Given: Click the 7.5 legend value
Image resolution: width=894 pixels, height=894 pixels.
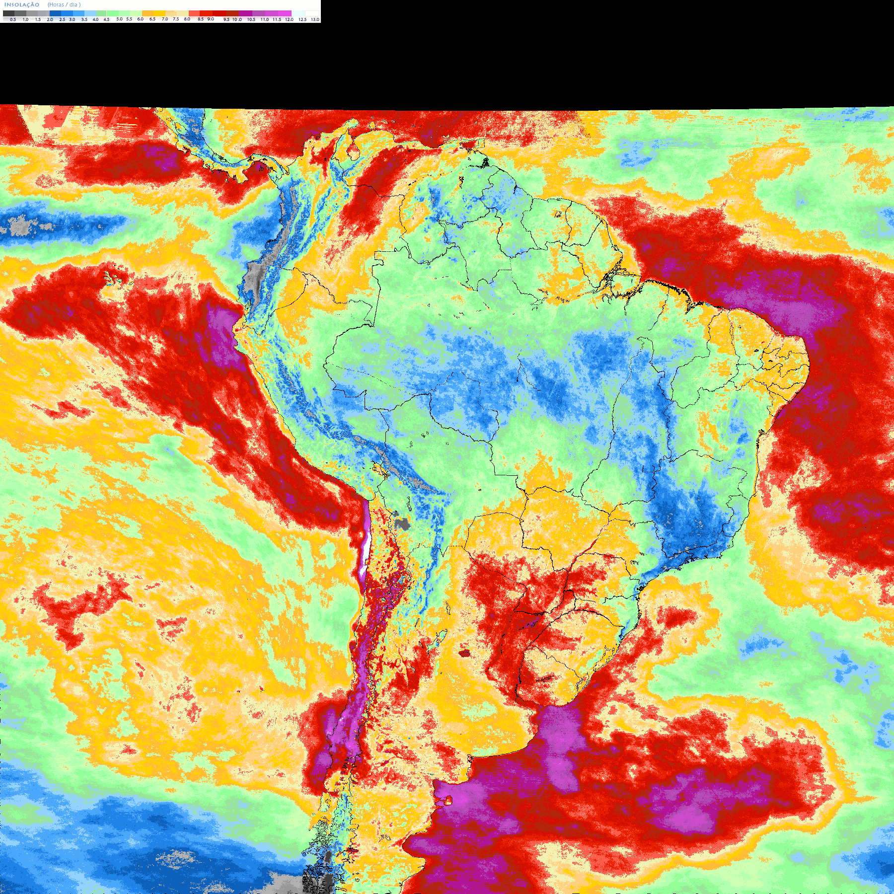Looking at the screenshot, I should coord(176,19).
